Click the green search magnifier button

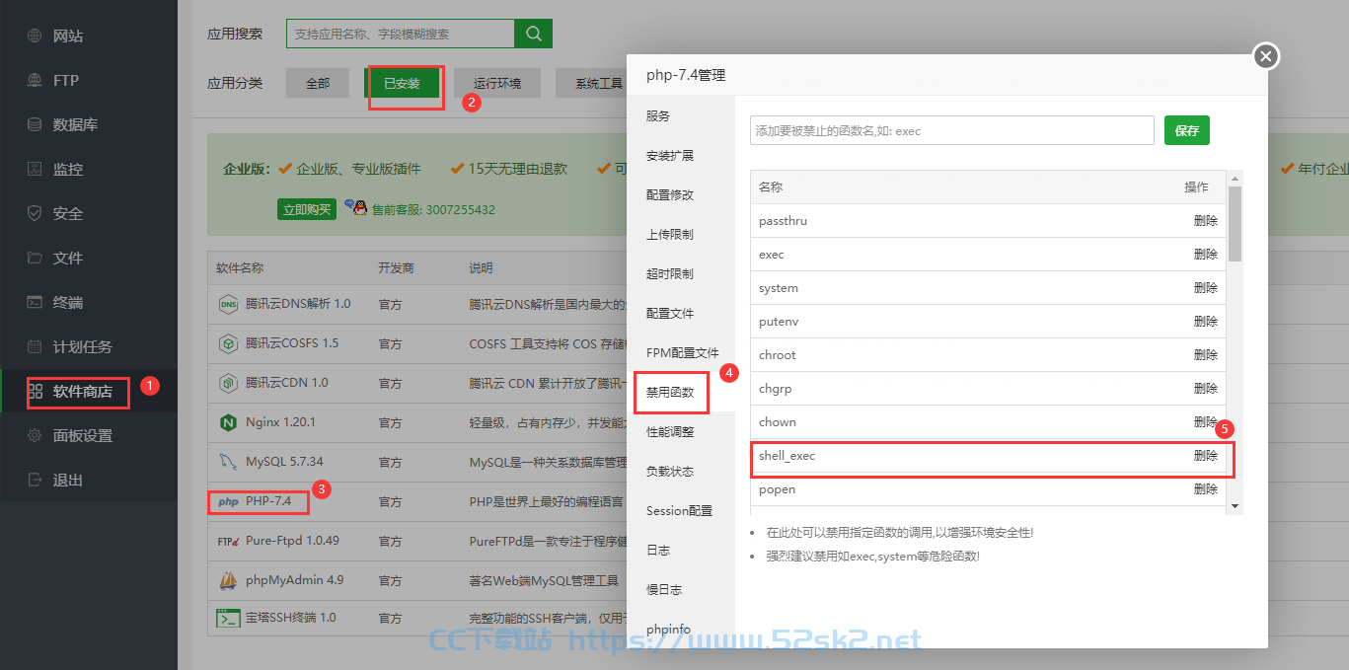(x=534, y=34)
